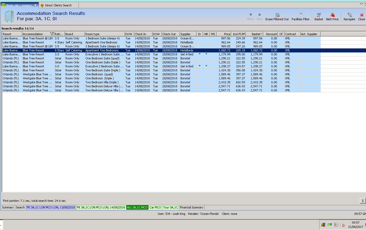This screenshot has height=230, width=366.
Task: Open the Car MCO tab
Action: click(x=155, y=207)
